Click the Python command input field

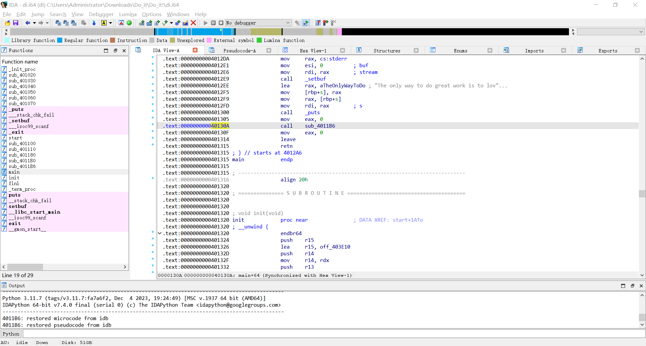[334, 334]
